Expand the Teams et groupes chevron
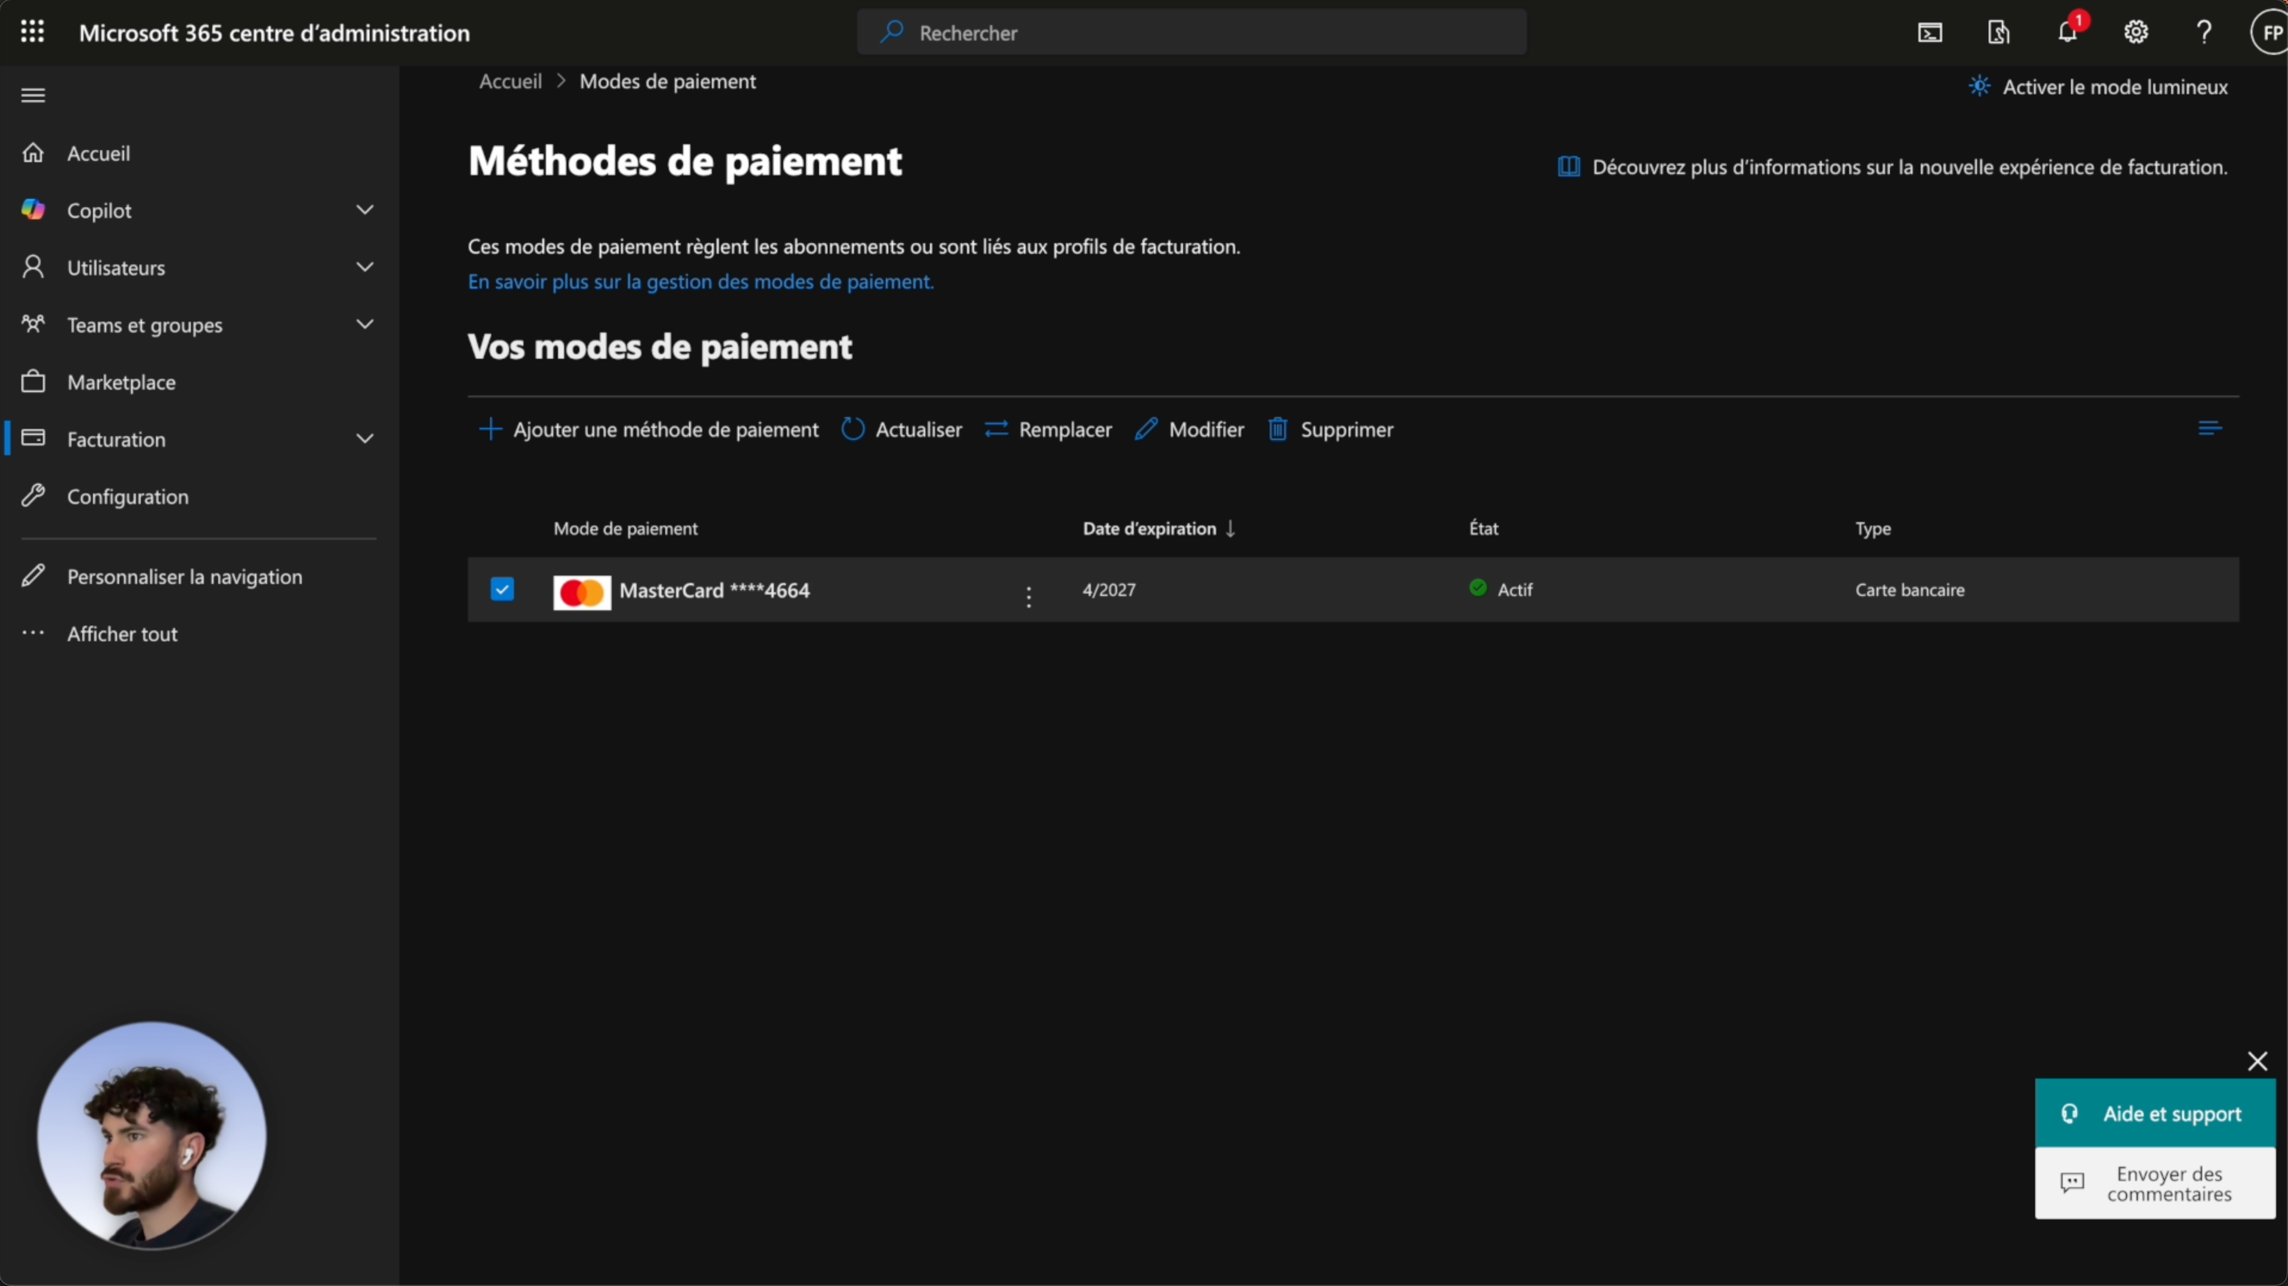 [364, 324]
